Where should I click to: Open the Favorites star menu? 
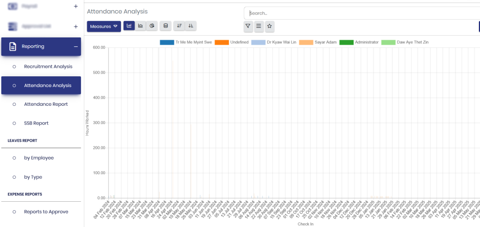[x=270, y=26]
